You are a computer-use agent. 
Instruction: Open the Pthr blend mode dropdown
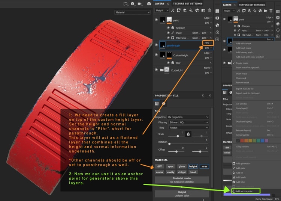(208, 43)
